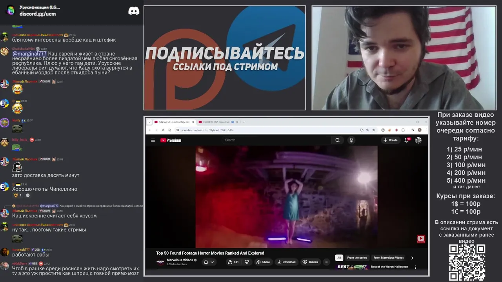Click the youtube.com address bar URL
The image size is (502, 282).
click(x=207, y=130)
